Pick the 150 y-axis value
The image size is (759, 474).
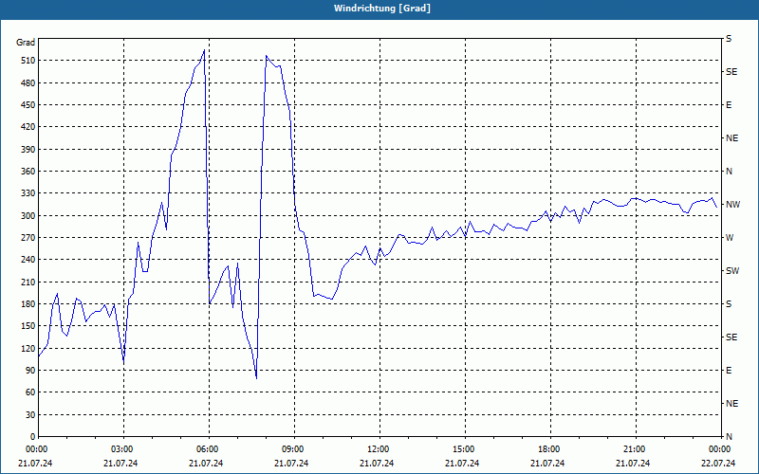click(x=29, y=325)
